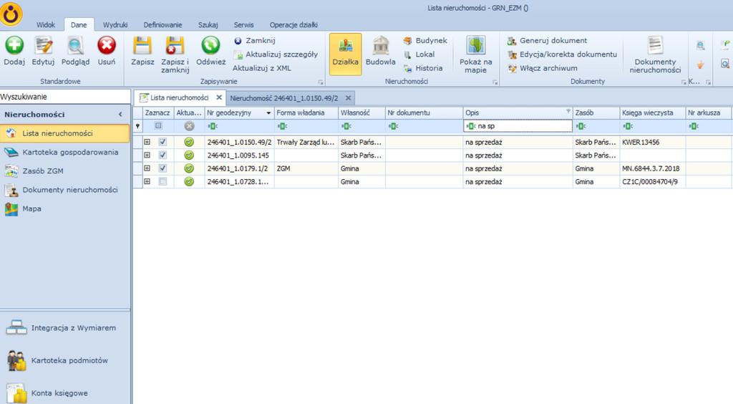This screenshot has width=733, height=404.
Task: Open Historia in ribbon
Action: tap(423, 68)
